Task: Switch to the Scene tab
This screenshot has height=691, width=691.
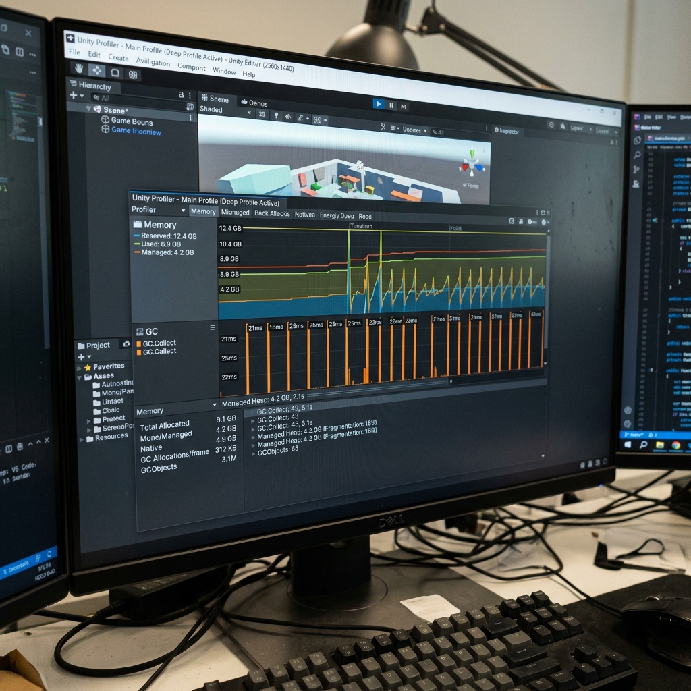Action: (215, 99)
